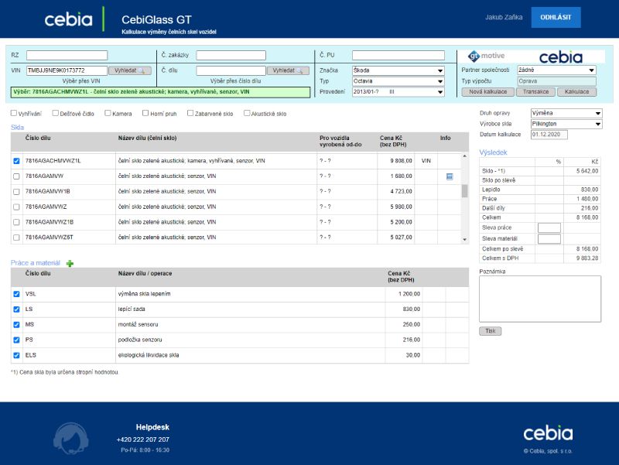Click the Sleva práce percent field
Viewport: 619px width, 465px height.
coord(549,227)
